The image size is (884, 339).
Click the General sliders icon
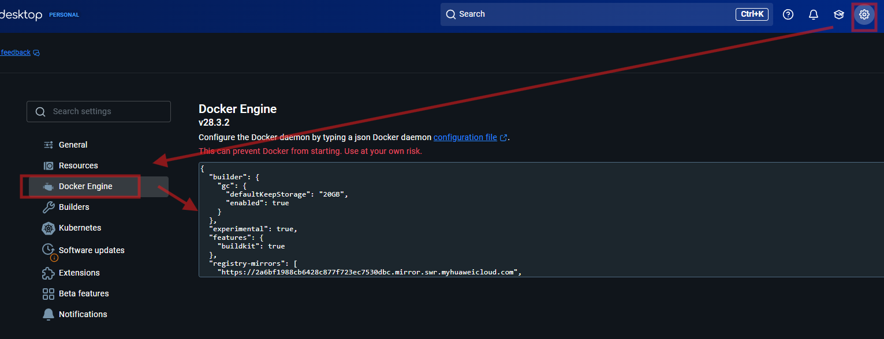click(49, 145)
